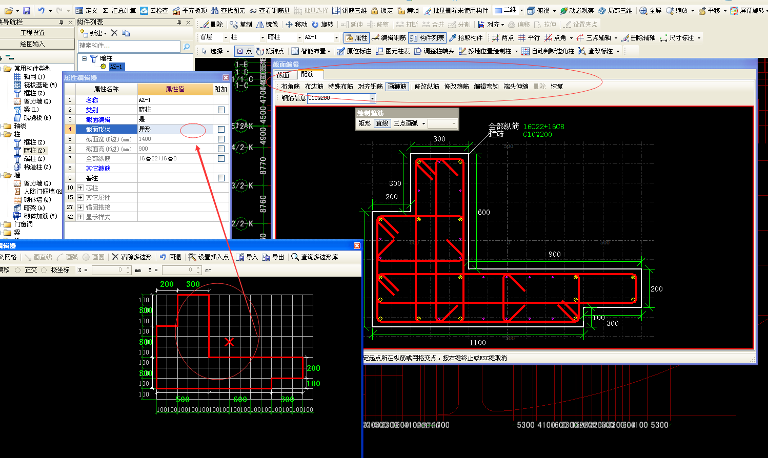Click 查询多边形库 polygon library tool
Screen dimensions: 768x458
[315, 257]
